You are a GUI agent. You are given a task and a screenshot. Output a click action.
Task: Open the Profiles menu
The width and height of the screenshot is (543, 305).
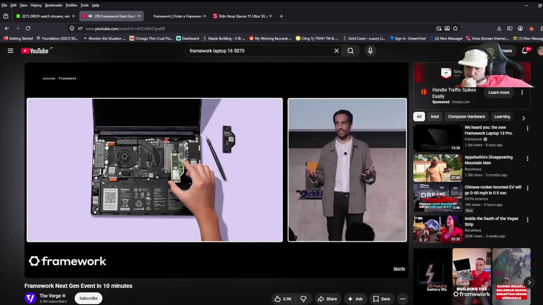coord(71,5)
